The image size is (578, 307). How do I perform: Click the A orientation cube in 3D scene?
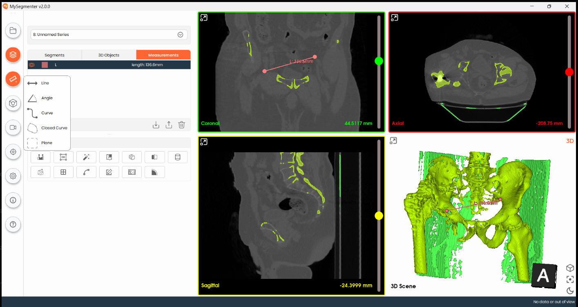coord(543,275)
